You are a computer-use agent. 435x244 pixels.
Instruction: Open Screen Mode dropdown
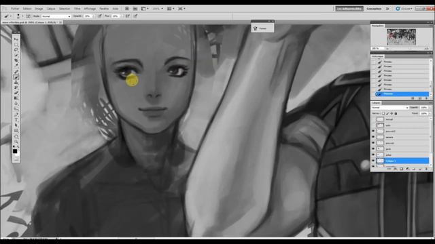point(181,9)
